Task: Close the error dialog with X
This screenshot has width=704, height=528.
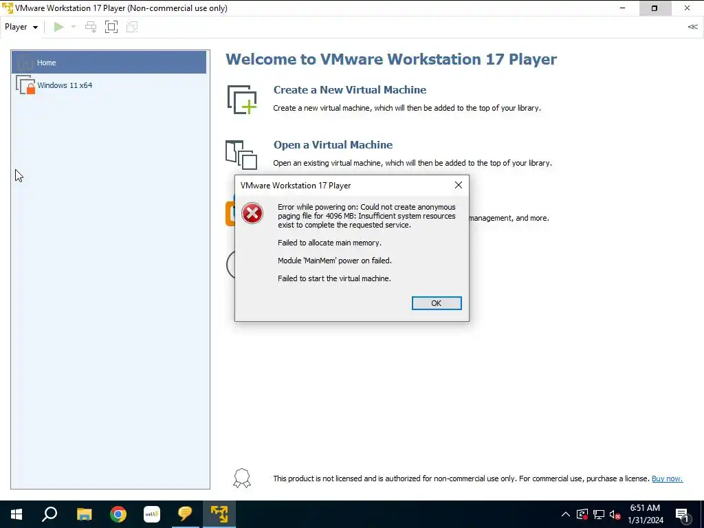Action: [x=458, y=185]
